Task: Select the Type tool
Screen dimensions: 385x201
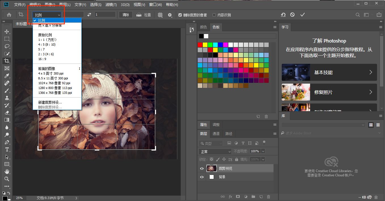Action: pyautogui.click(x=7, y=149)
